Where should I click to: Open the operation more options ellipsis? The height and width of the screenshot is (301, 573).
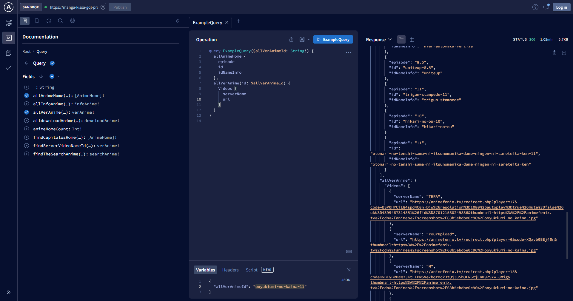(x=349, y=53)
